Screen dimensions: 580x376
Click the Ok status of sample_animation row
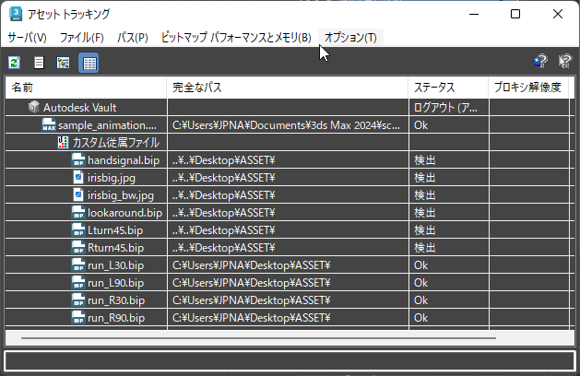click(421, 125)
